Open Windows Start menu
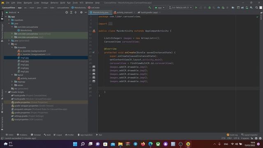The height and width of the screenshot is (148, 263). [75, 144]
